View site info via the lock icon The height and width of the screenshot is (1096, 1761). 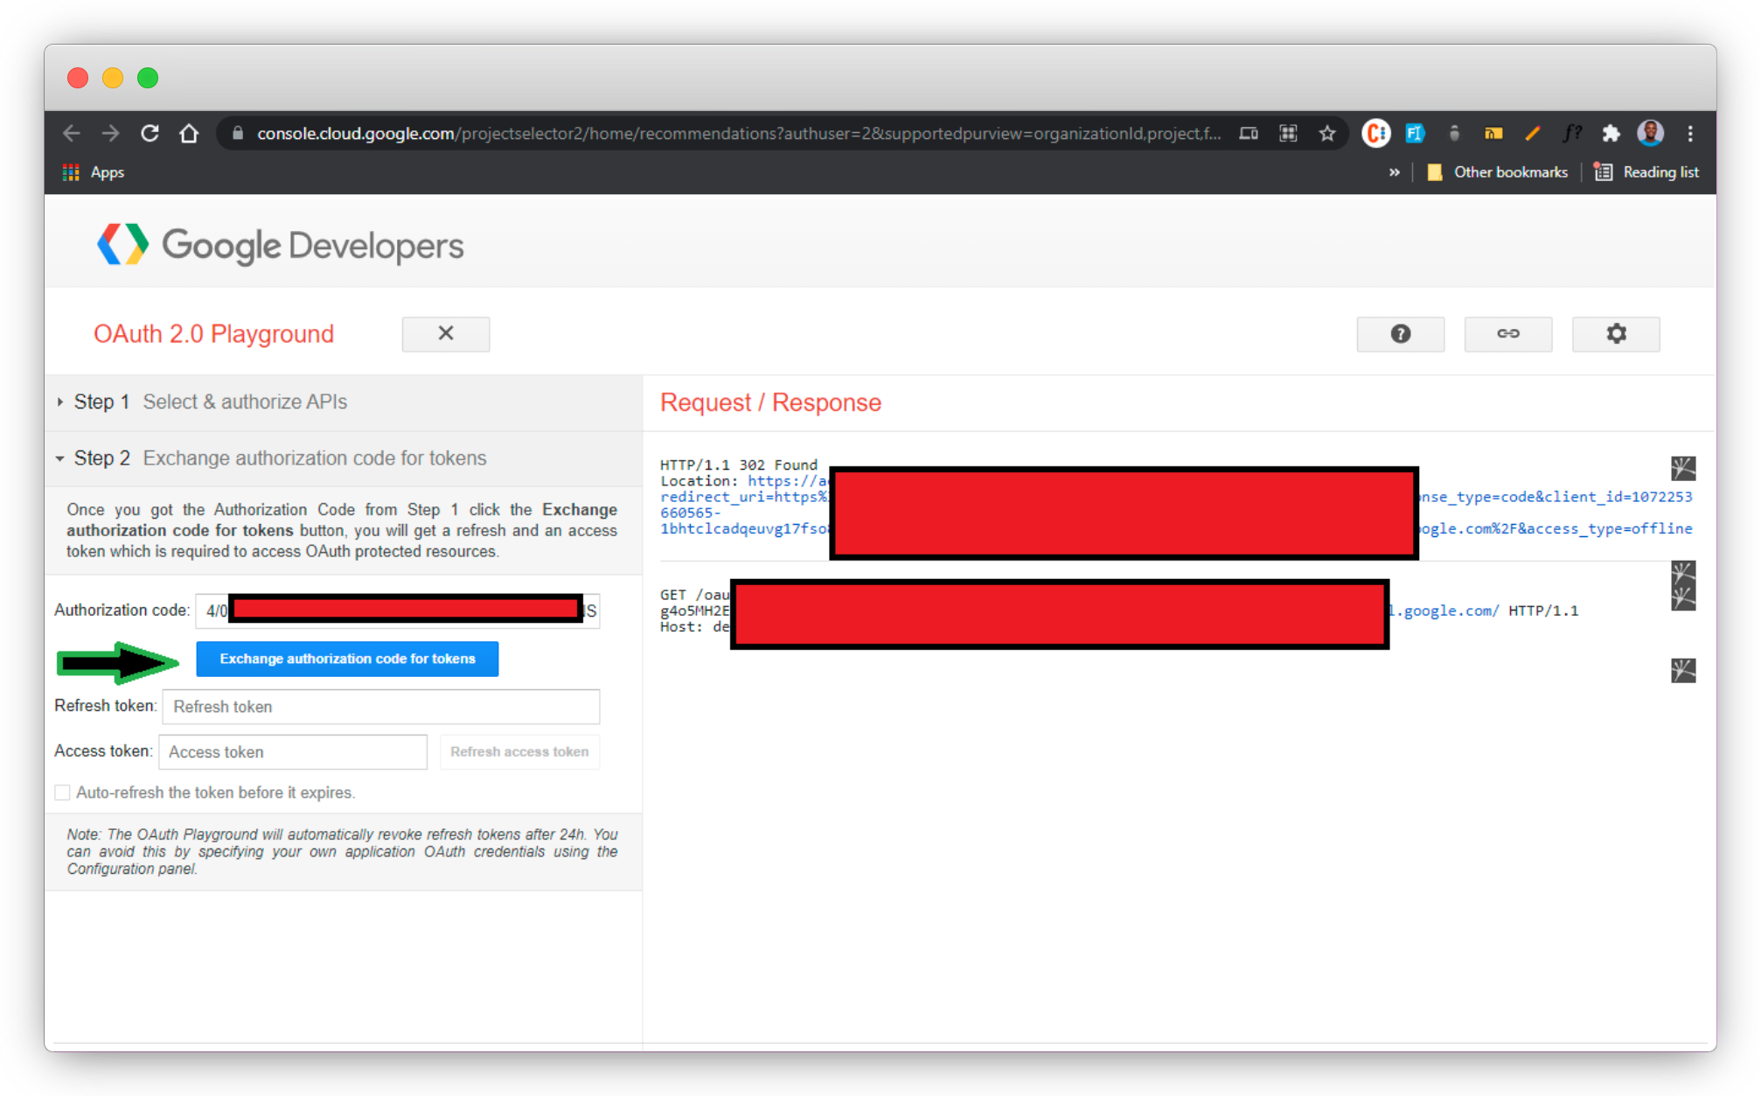point(237,133)
